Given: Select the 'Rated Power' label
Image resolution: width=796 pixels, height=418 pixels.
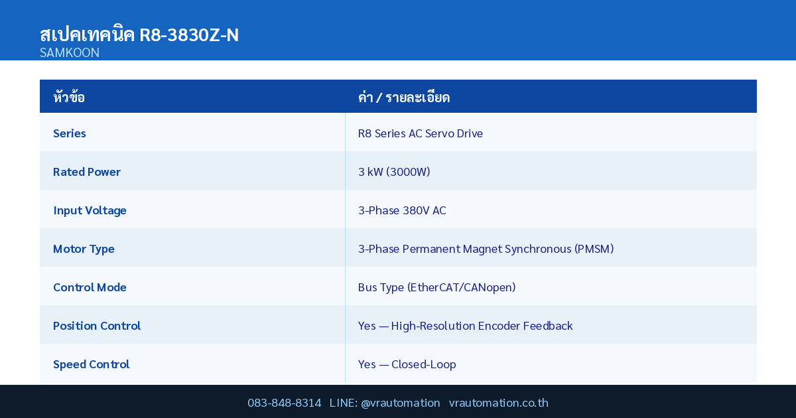Looking at the screenshot, I should point(87,172).
